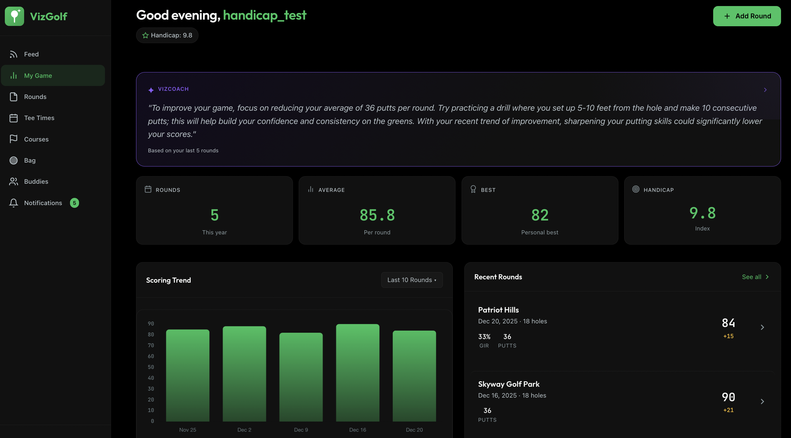Open the Tee Times section
The width and height of the screenshot is (791, 438).
[39, 118]
